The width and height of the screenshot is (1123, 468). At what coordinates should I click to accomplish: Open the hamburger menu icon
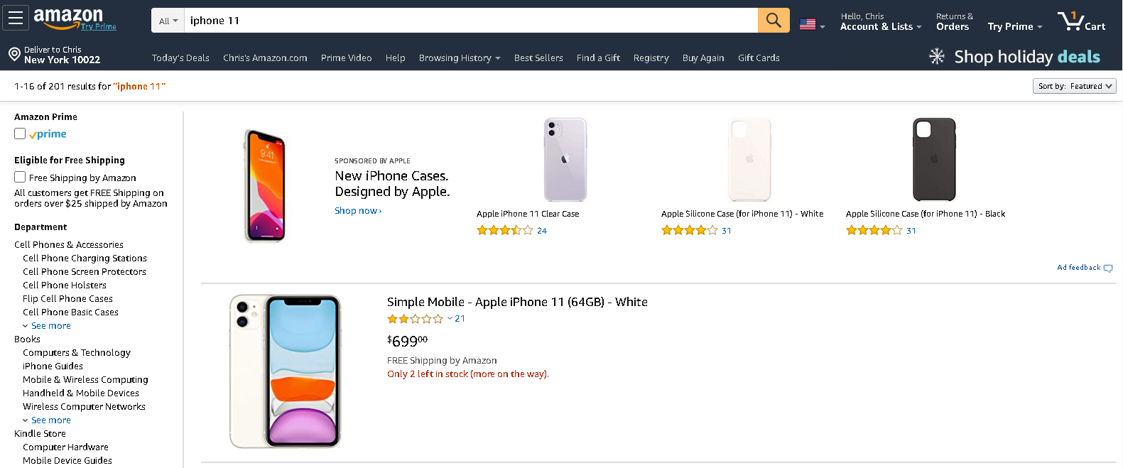(16, 18)
